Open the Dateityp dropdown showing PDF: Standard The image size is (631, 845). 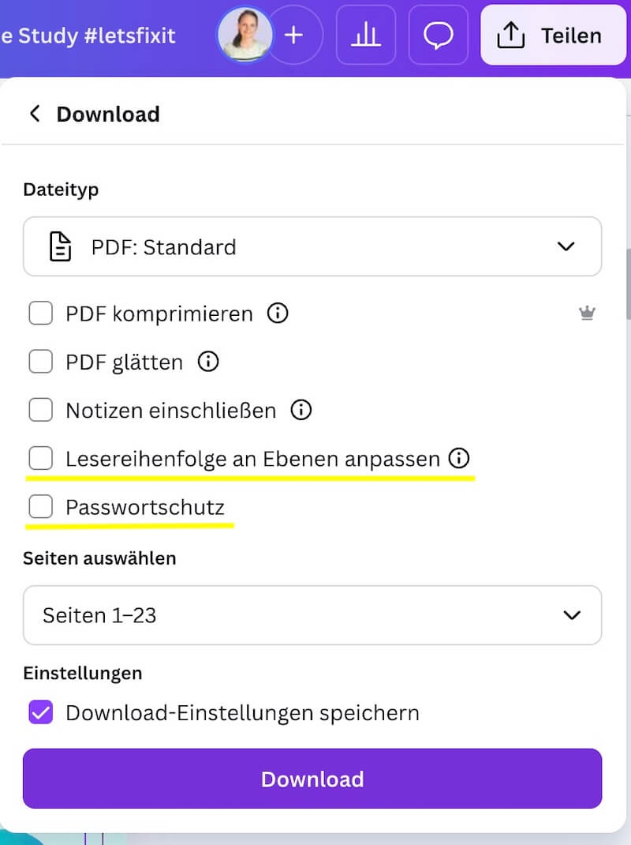[312, 246]
